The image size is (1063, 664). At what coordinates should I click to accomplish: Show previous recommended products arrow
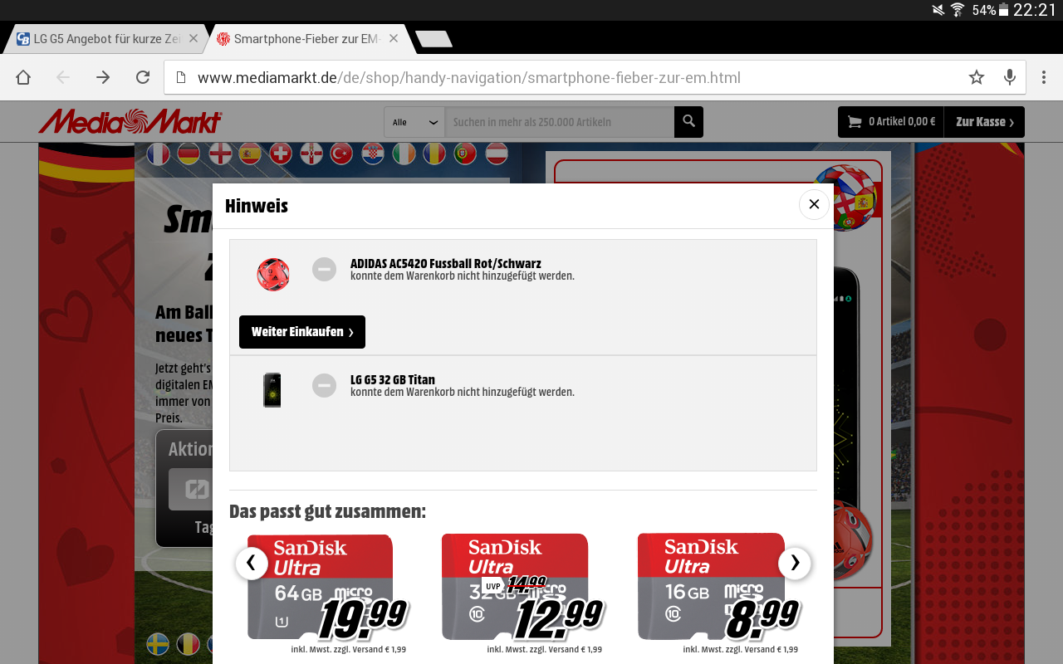tap(252, 563)
